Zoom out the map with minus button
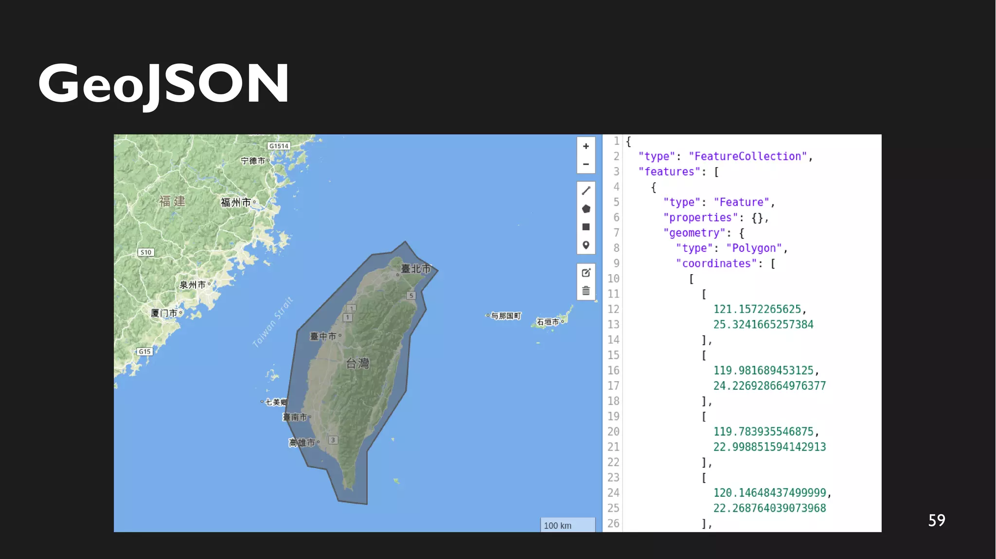This screenshot has width=996, height=559. 586,164
